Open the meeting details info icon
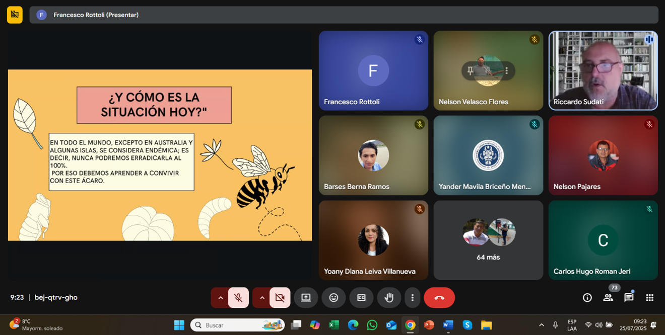The image size is (665, 335). (587, 298)
